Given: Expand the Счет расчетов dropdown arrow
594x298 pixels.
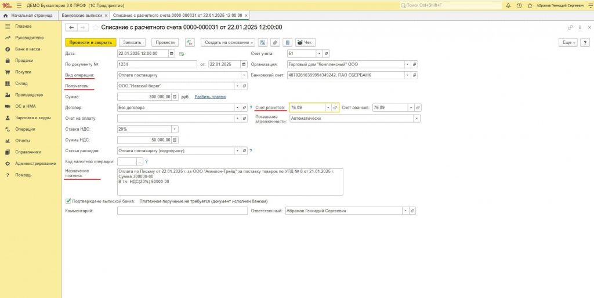Looking at the screenshot, I should 328,108.
